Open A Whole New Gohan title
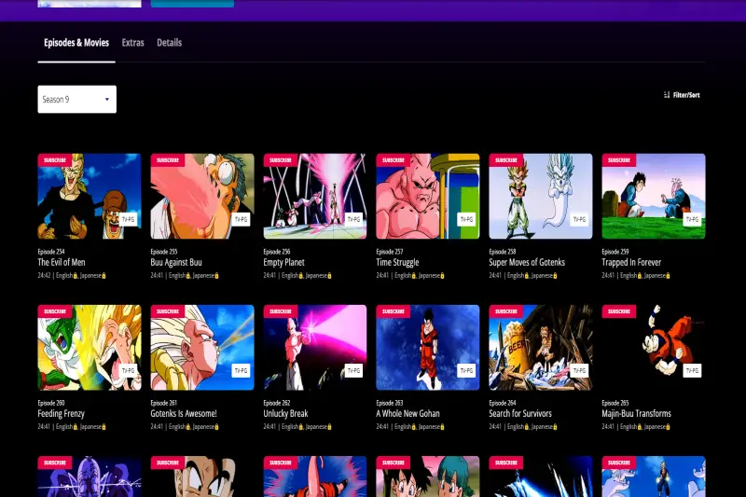The width and height of the screenshot is (746, 497). pyautogui.click(x=408, y=414)
